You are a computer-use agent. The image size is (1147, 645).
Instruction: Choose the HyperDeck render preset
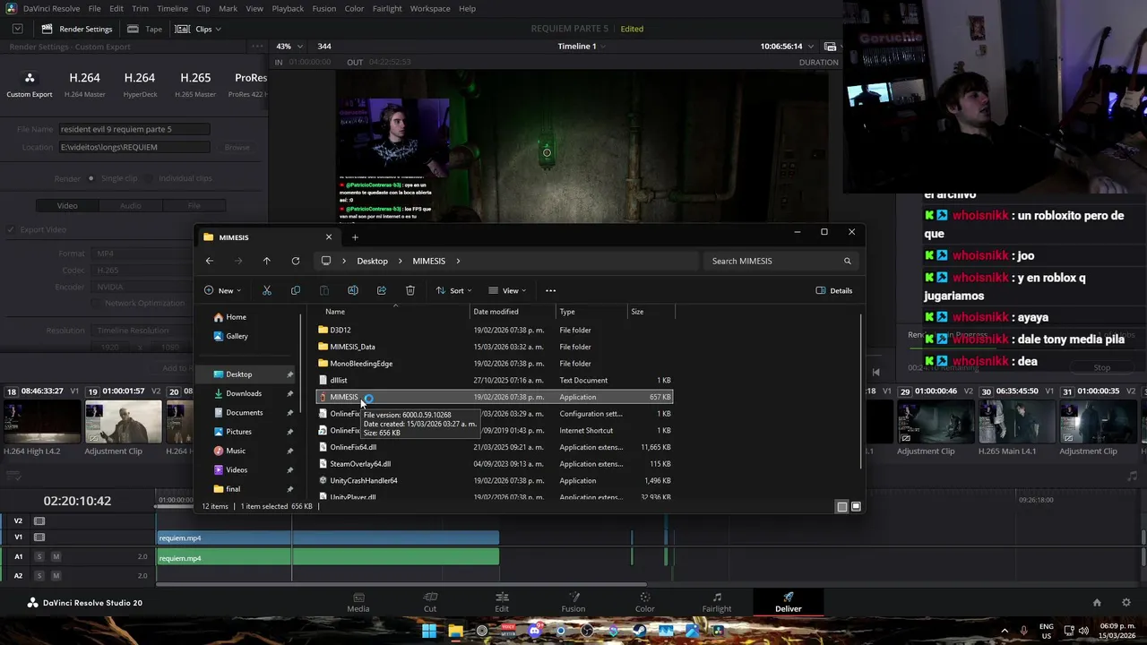point(140,85)
